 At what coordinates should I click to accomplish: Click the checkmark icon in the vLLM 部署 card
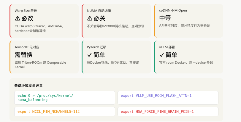click(x=161, y=55)
